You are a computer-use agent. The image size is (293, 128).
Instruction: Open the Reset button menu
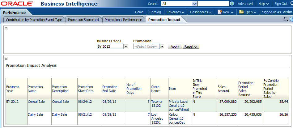pyautogui.click(x=191, y=46)
